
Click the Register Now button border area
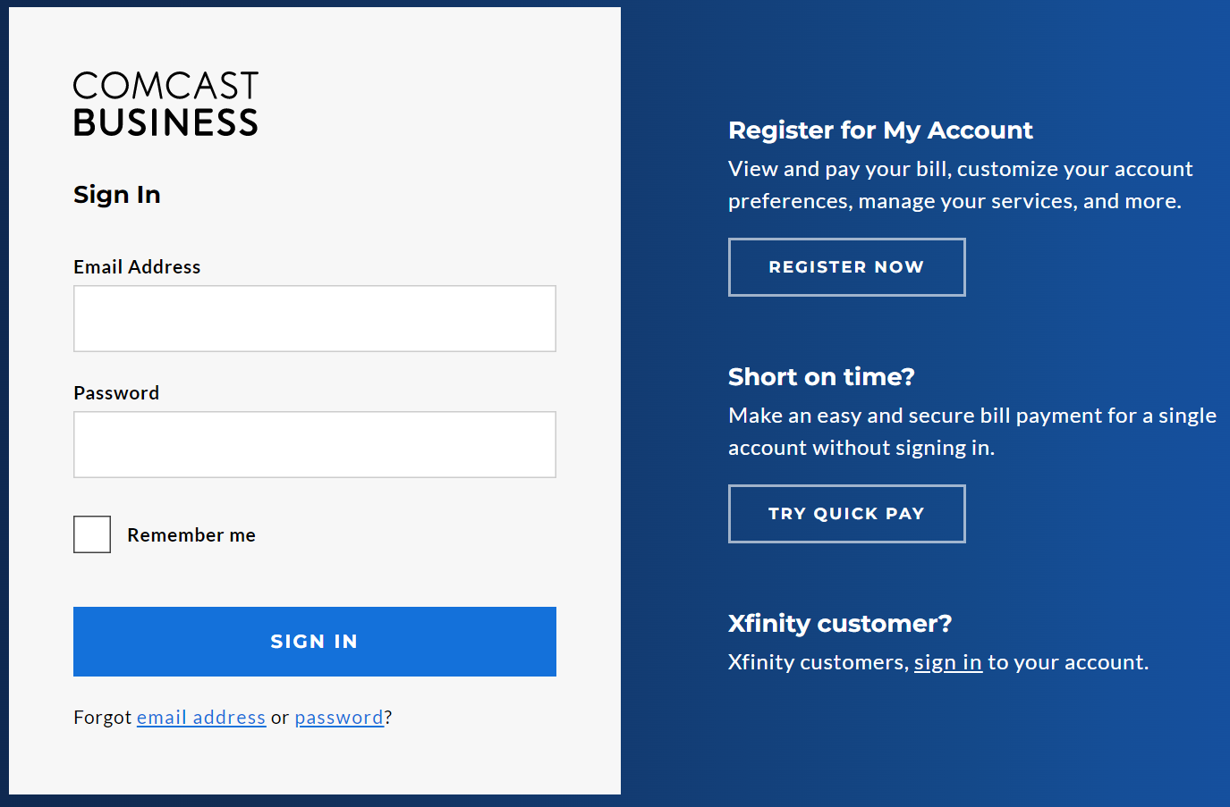click(x=846, y=241)
